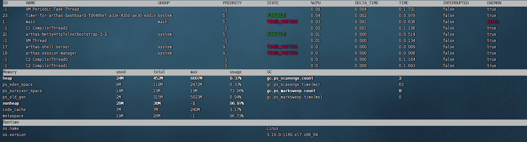The height and width of the screenshot is (142, 527).
Task: Click the arthas-shell-server thread name
Action: pyautogui.click(x=48, y=47)
